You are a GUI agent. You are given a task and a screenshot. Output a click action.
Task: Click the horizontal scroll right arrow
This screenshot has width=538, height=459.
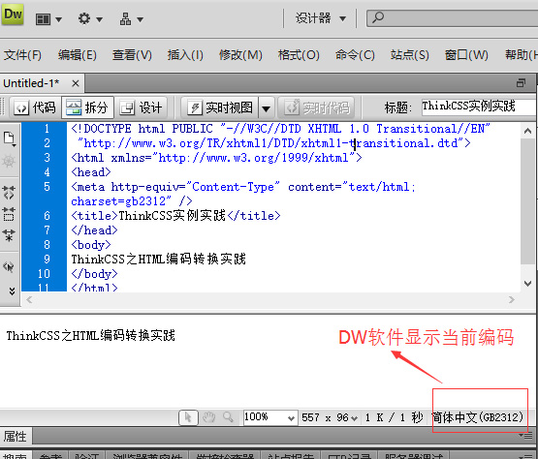click(x=512, y=300)
